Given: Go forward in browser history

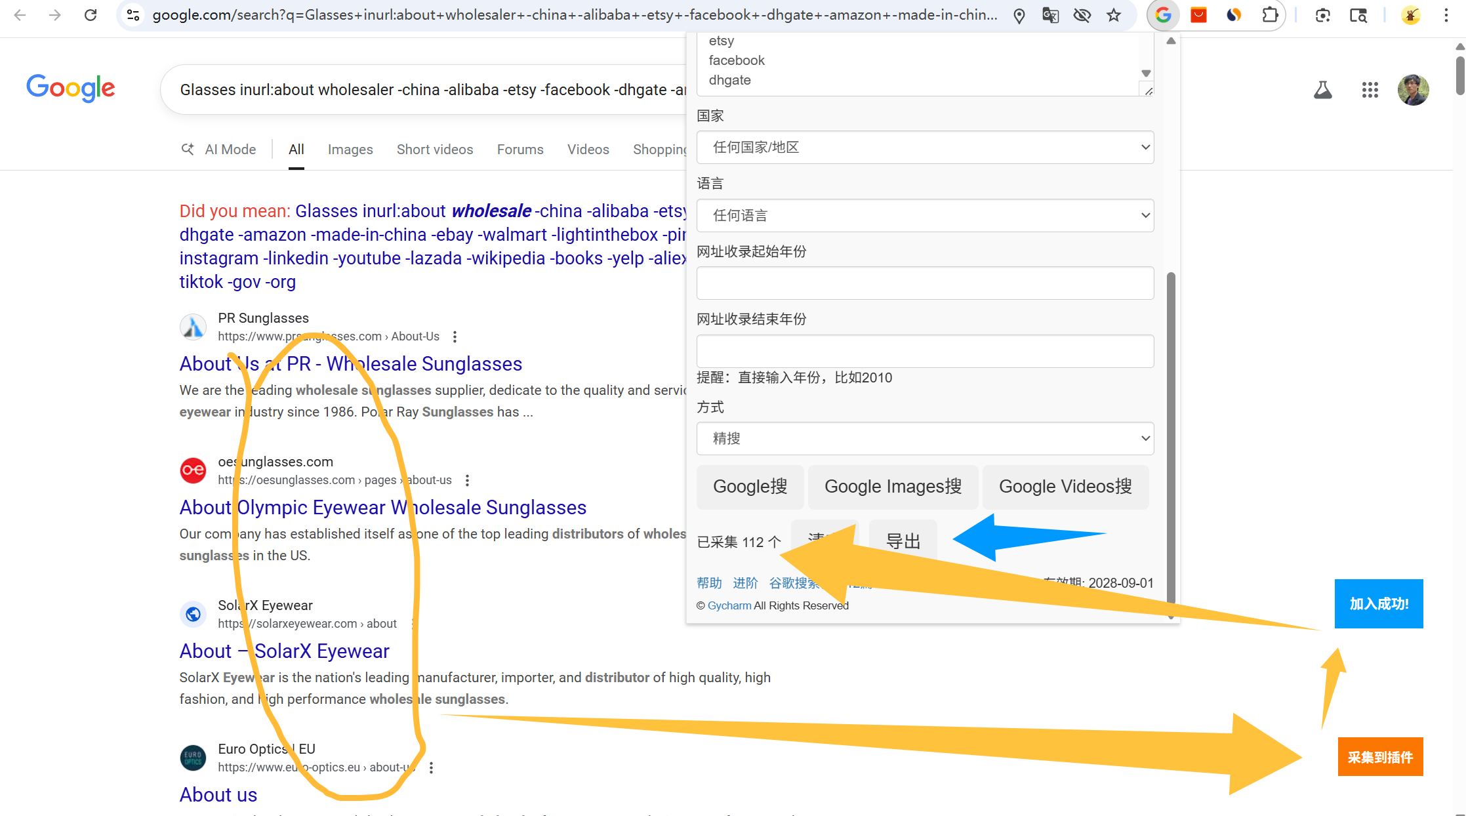Looking at the screenshot, I should [x=55, y=15].
